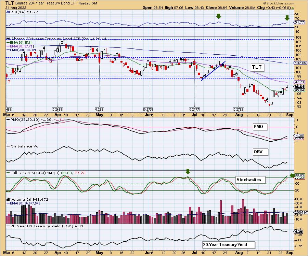Click the 0.2688 cycle label near April
Image resolution: width=308 pixels, height=256 pixels.
pos(57,109)
